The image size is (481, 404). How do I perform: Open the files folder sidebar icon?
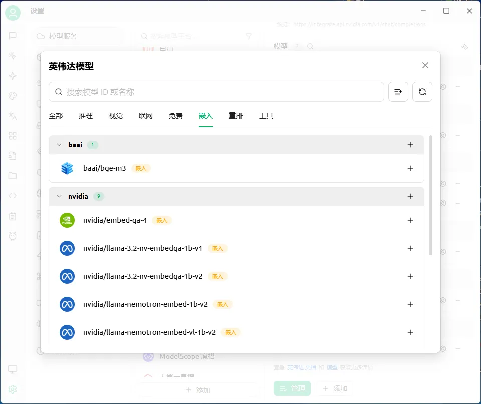13,176
